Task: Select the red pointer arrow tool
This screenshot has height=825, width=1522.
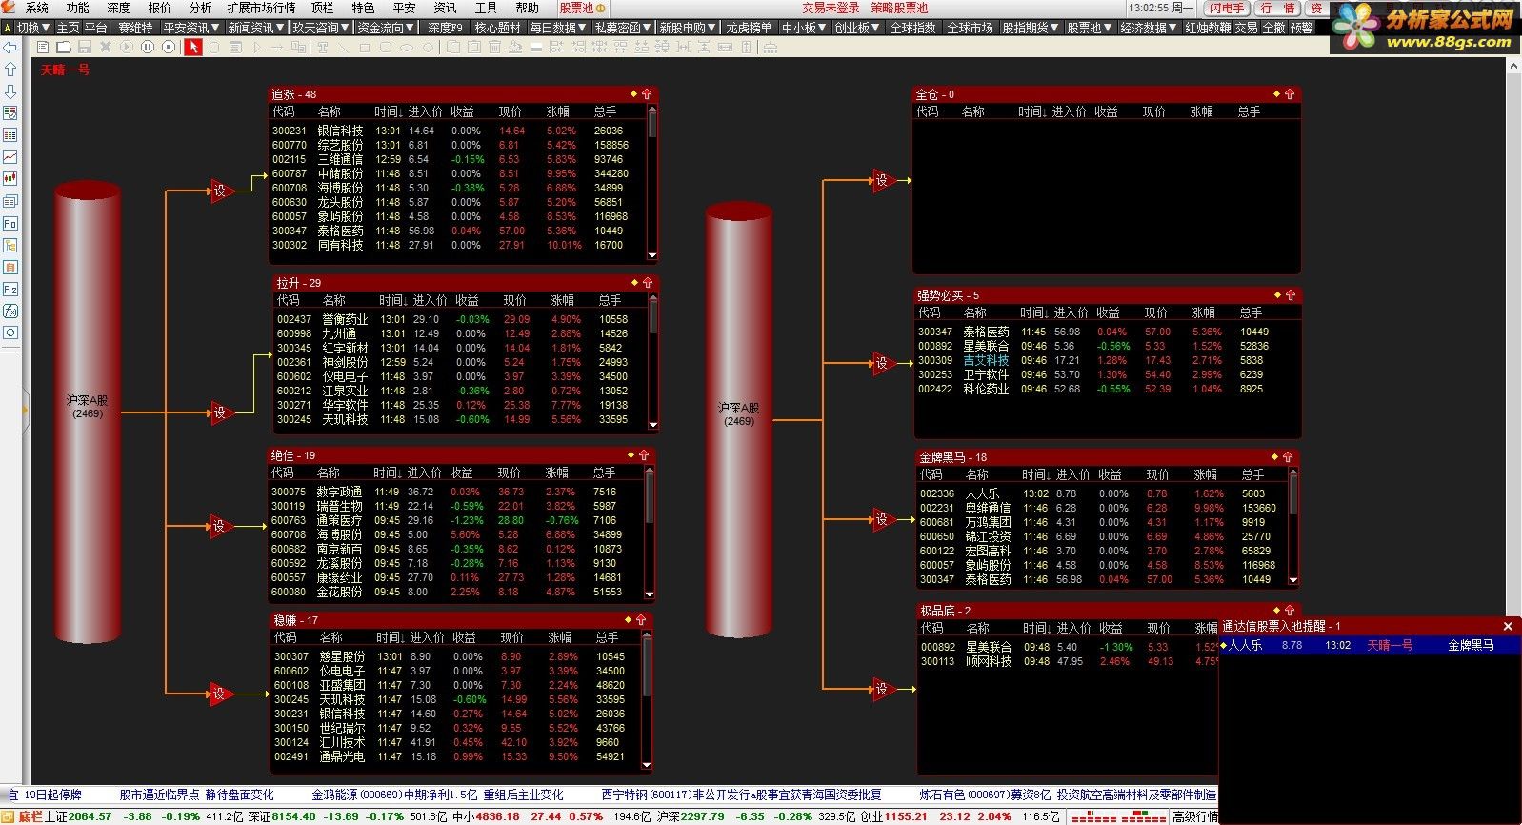Action: (x=193, y=47)
